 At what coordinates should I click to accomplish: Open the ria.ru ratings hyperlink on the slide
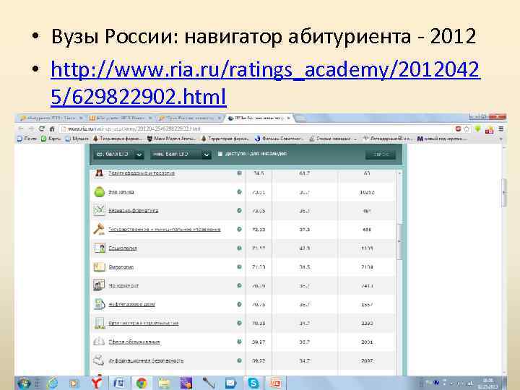tap(266, 83)
